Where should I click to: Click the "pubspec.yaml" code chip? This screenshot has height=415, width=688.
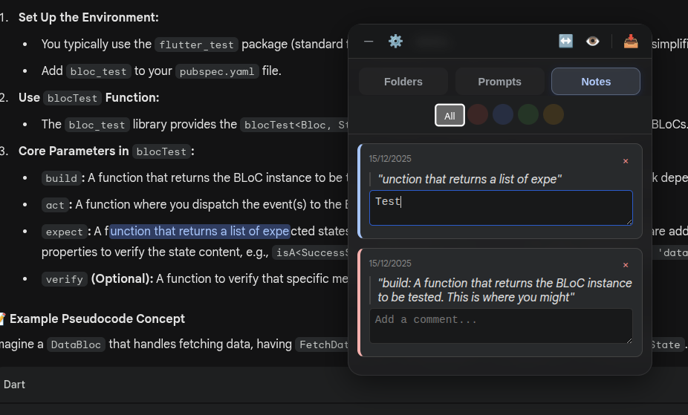click(x=217, y=71)
